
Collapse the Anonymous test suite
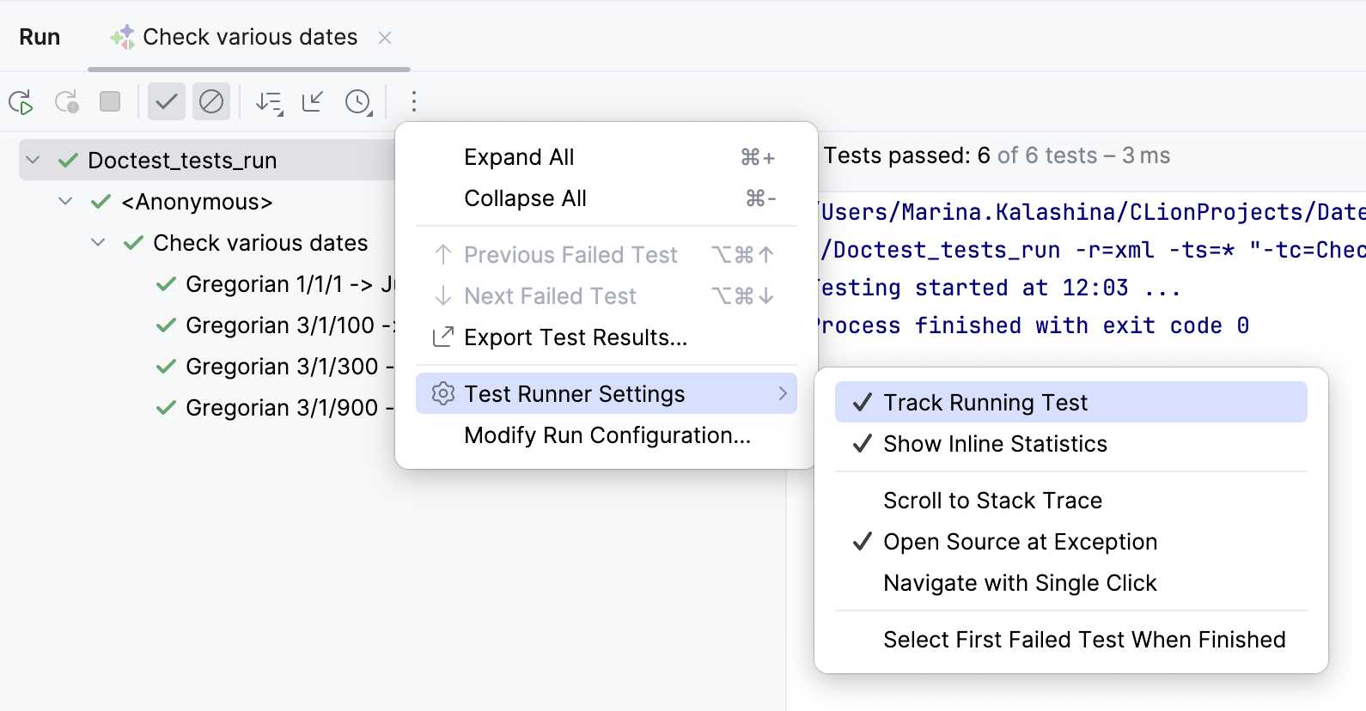click(65, 202)
